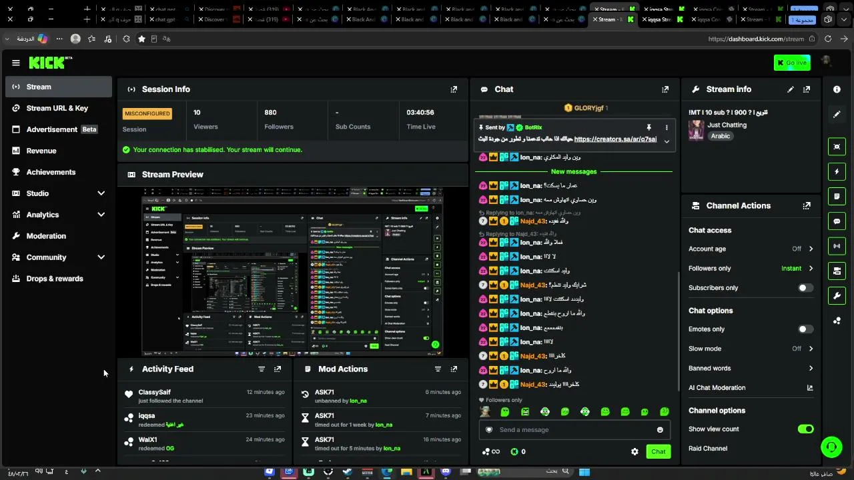854x480 pixels.
Task: Open Steam from the taskbar
Action: click(x=348, y=472)
